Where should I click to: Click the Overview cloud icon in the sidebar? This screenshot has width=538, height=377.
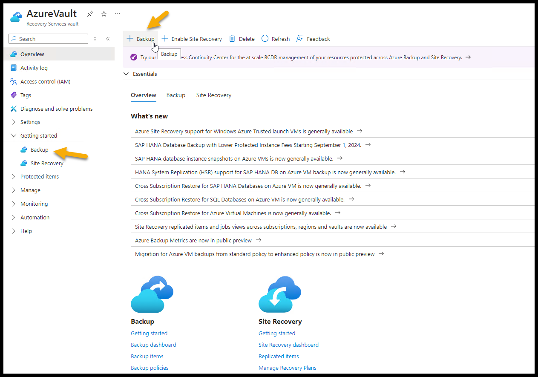pos(14,54)
